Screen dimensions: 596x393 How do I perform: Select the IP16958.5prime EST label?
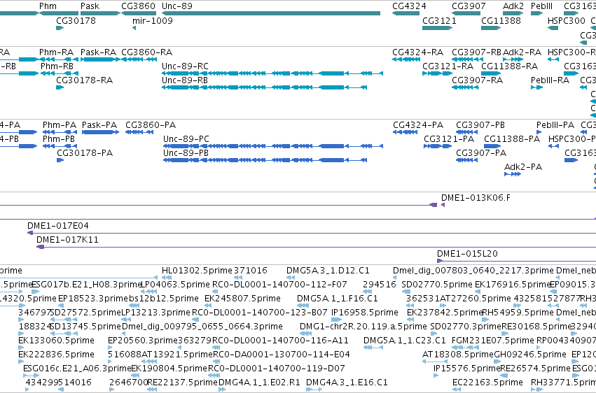click(x=365, y=313)
